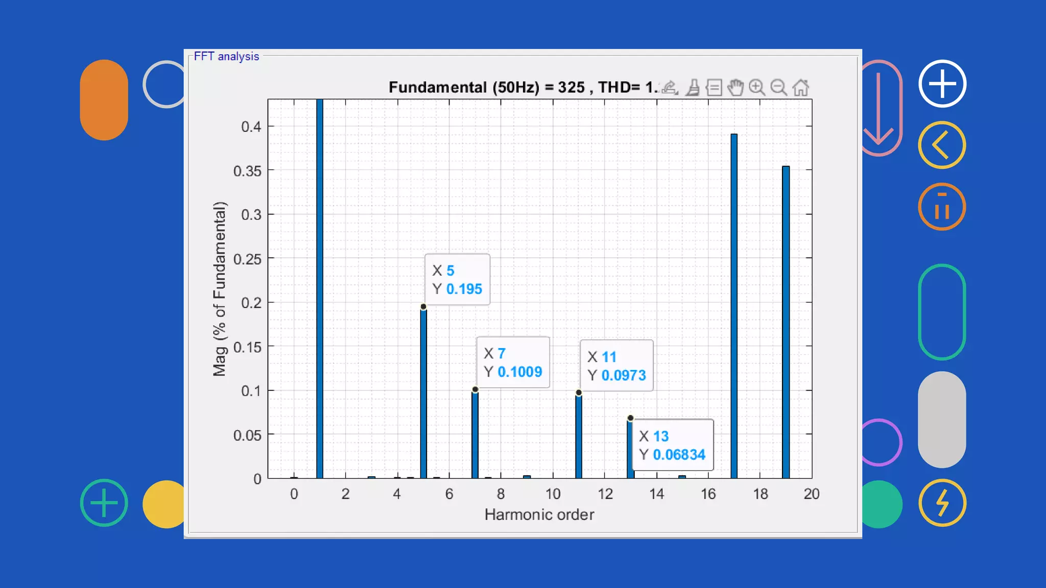Click the yellow lightning bolt circle
Screen dimensions: 1046x588
point(942,503)
